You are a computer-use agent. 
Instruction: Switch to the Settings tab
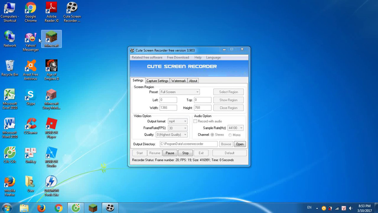(138, 80)
